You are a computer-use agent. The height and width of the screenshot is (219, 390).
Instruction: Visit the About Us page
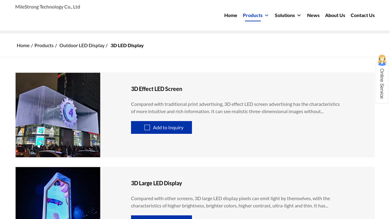(x=335, y=16)
